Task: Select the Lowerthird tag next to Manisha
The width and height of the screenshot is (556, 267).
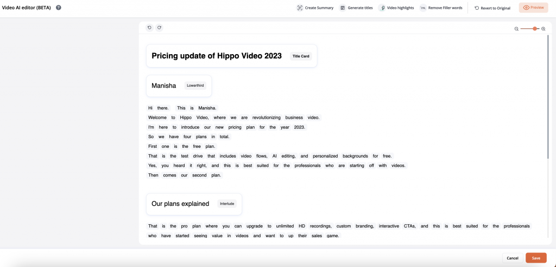Action: [x=195, y=86]
